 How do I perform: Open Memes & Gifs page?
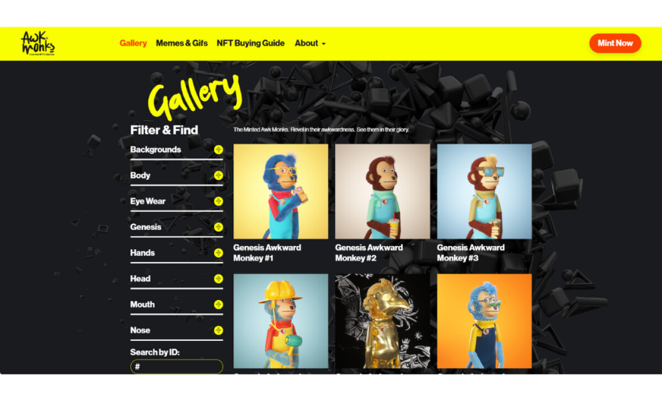[x=181, y=43]
